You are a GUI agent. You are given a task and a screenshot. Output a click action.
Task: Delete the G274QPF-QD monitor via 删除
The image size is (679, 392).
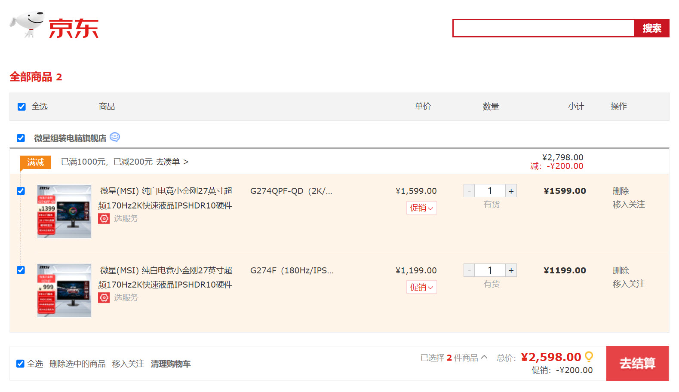[621, 191]
